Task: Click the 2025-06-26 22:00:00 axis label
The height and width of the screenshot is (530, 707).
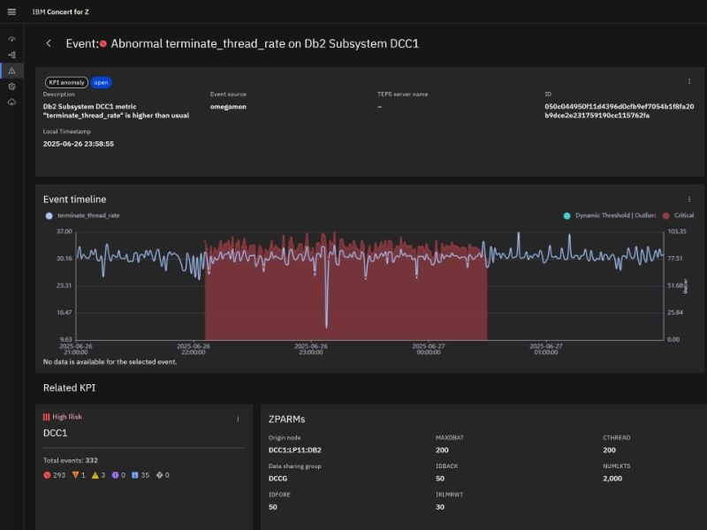Action: pos(194,349)
